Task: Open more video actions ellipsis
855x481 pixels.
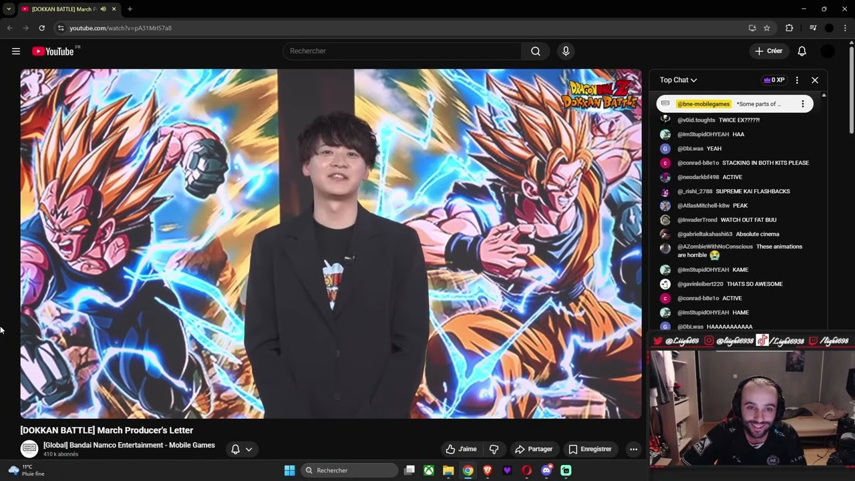Action: point(633,449)
